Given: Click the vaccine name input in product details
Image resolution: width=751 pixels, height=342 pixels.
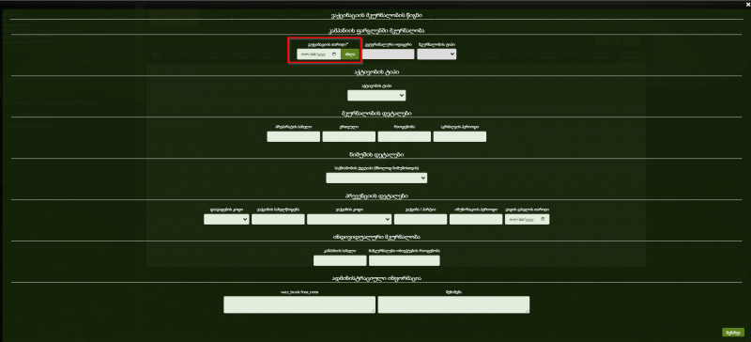Looking at the screenshot, I should point(278,219).
